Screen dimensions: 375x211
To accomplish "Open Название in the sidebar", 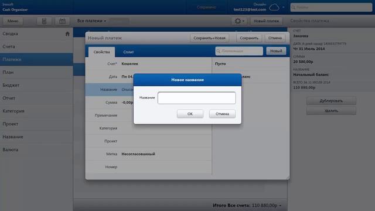I will [36, 137].
